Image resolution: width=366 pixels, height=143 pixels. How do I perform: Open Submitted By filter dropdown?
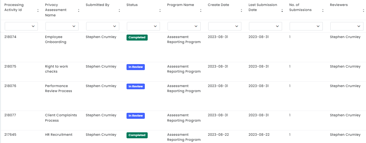[103, 26]
